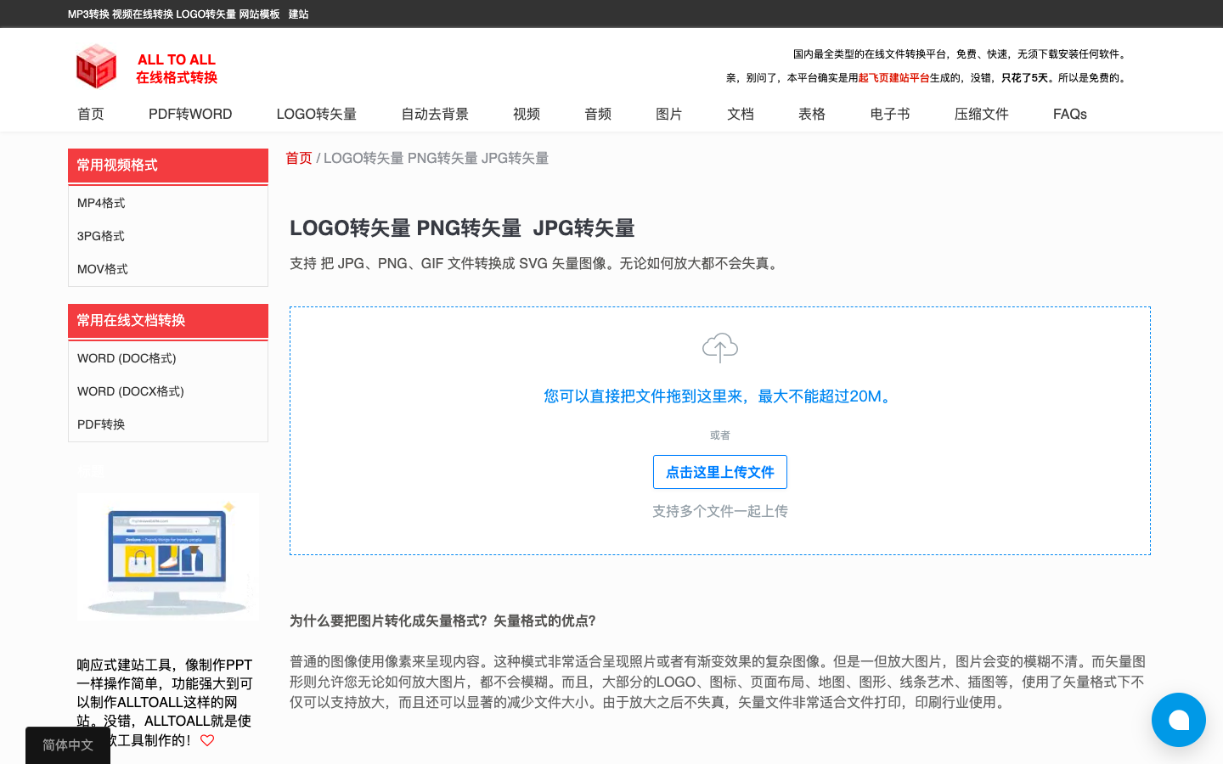This screenshot has width=1223, height=764.
Task: Open the blue chat bubble widget
Action: click(x=1178, y=720)
